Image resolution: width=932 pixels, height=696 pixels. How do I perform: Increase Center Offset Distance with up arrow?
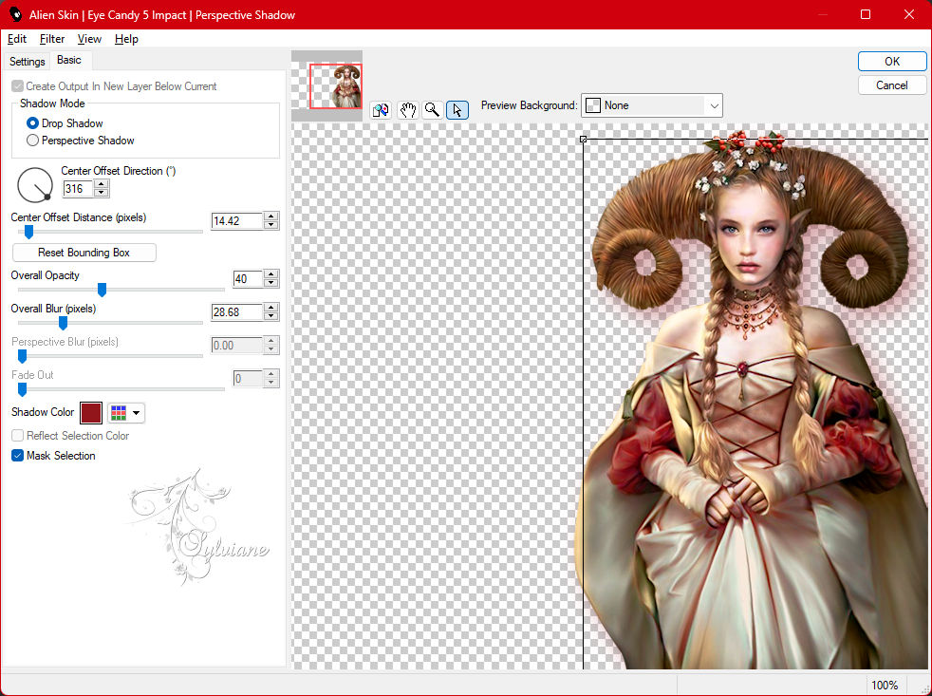271,216
